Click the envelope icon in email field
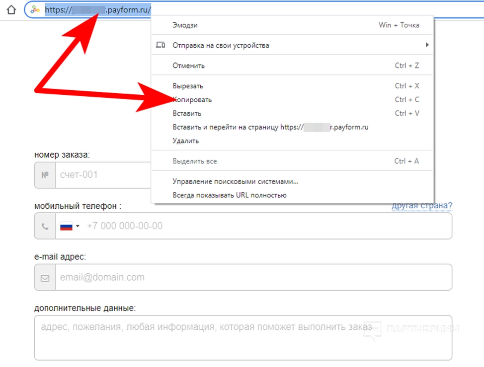Screen dimensions: 484x367 (45, 278)
